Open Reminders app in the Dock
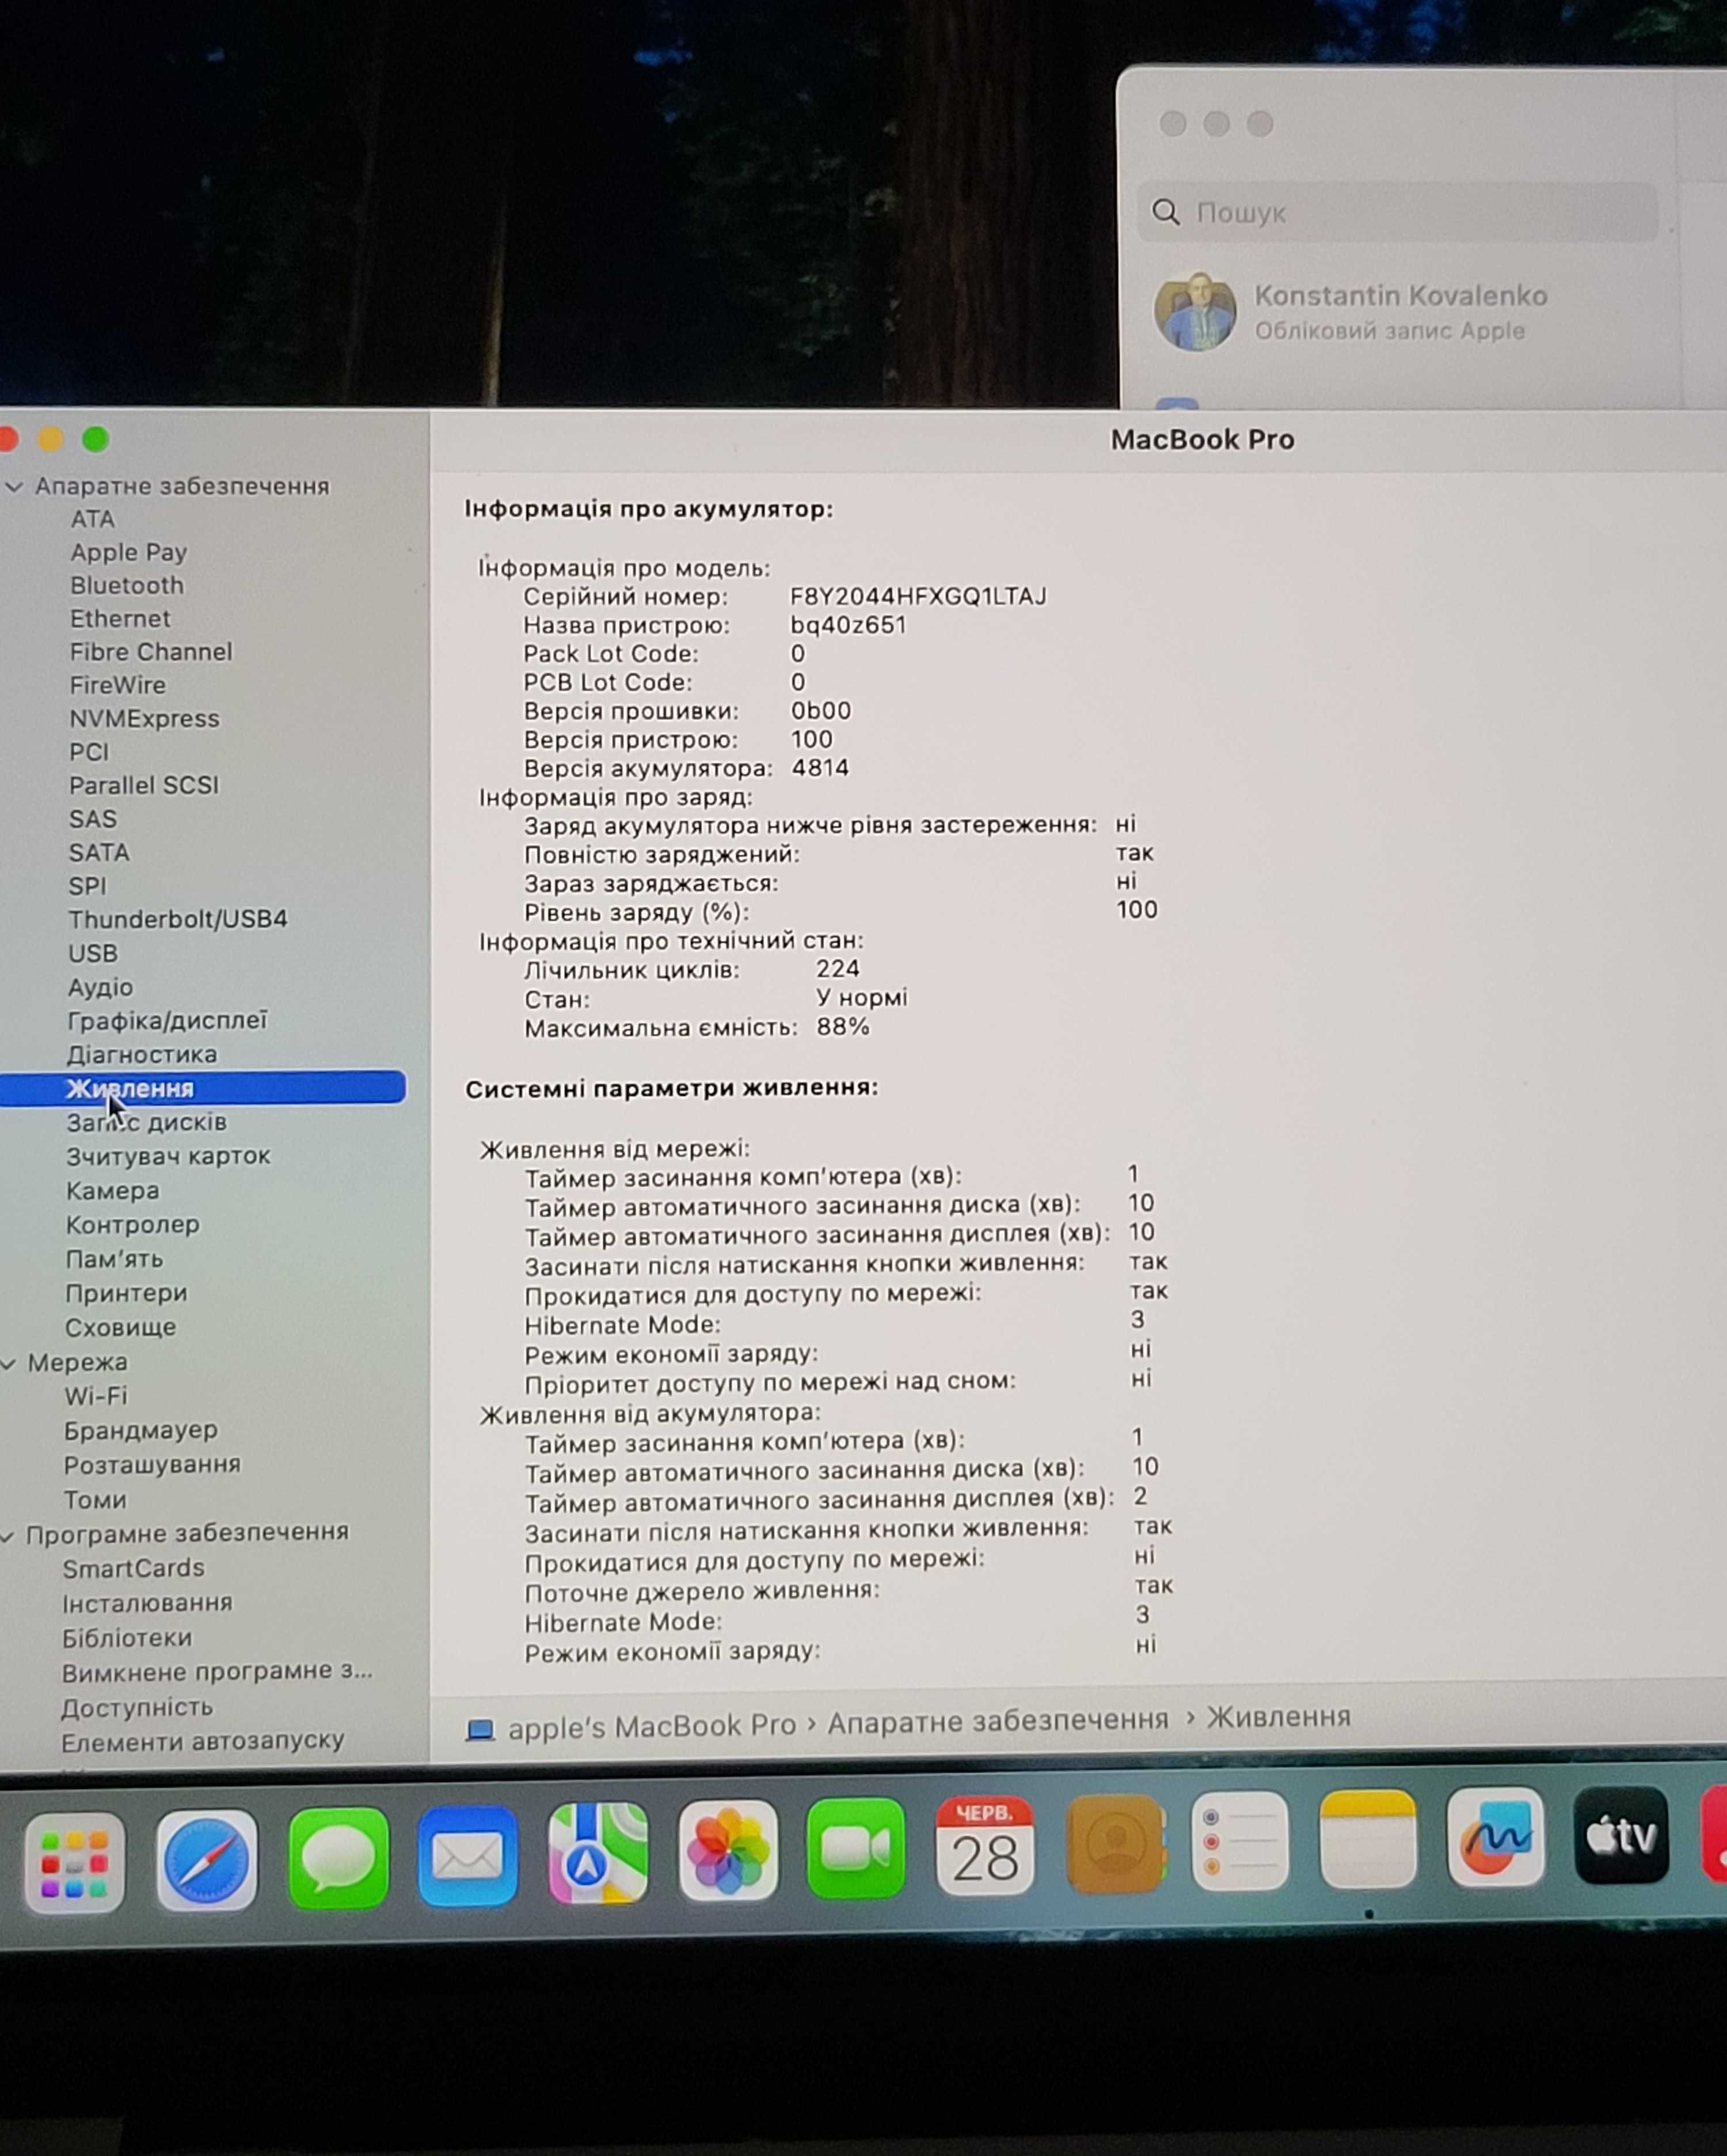1727x2156 pixels. click(x=1239, y=1842)
